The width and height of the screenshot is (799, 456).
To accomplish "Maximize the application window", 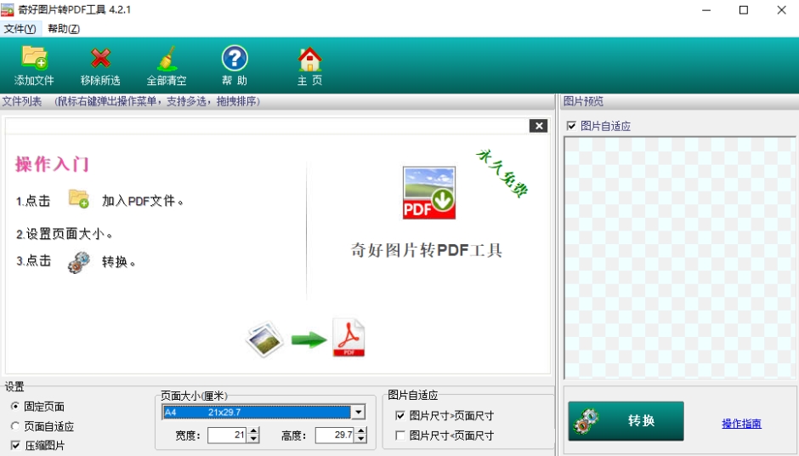I will pos(744,10).
